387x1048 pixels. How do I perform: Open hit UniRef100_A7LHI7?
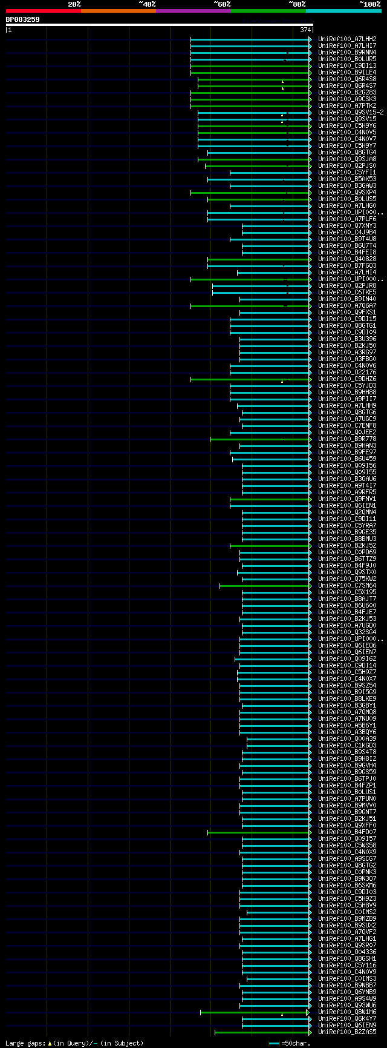tap(347, 45)
